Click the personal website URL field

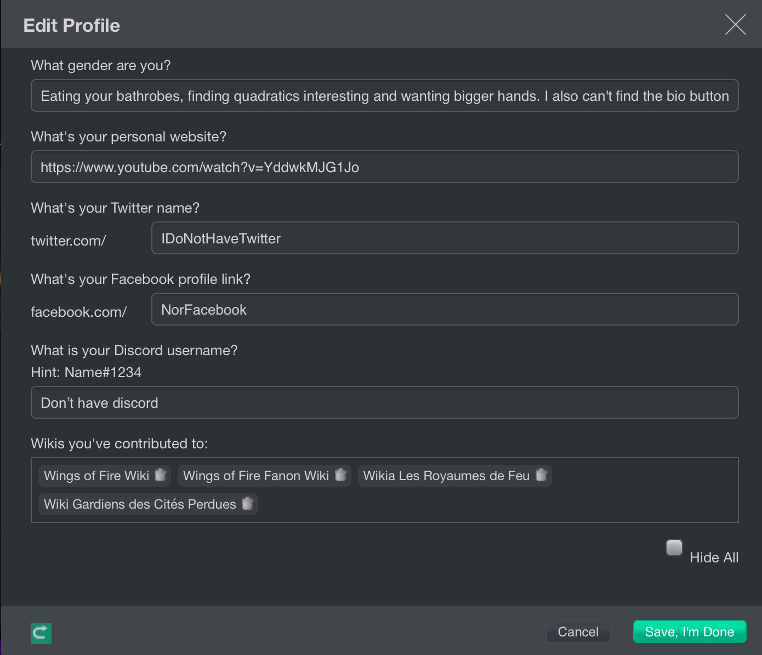click(384, 167)
